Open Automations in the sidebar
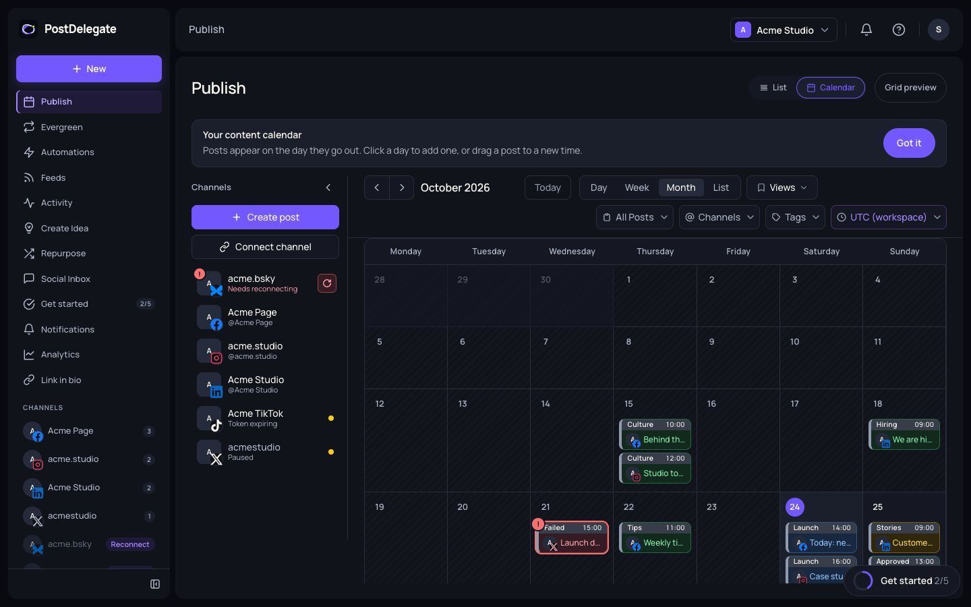971x607 pixels. [x=89, y=152]
